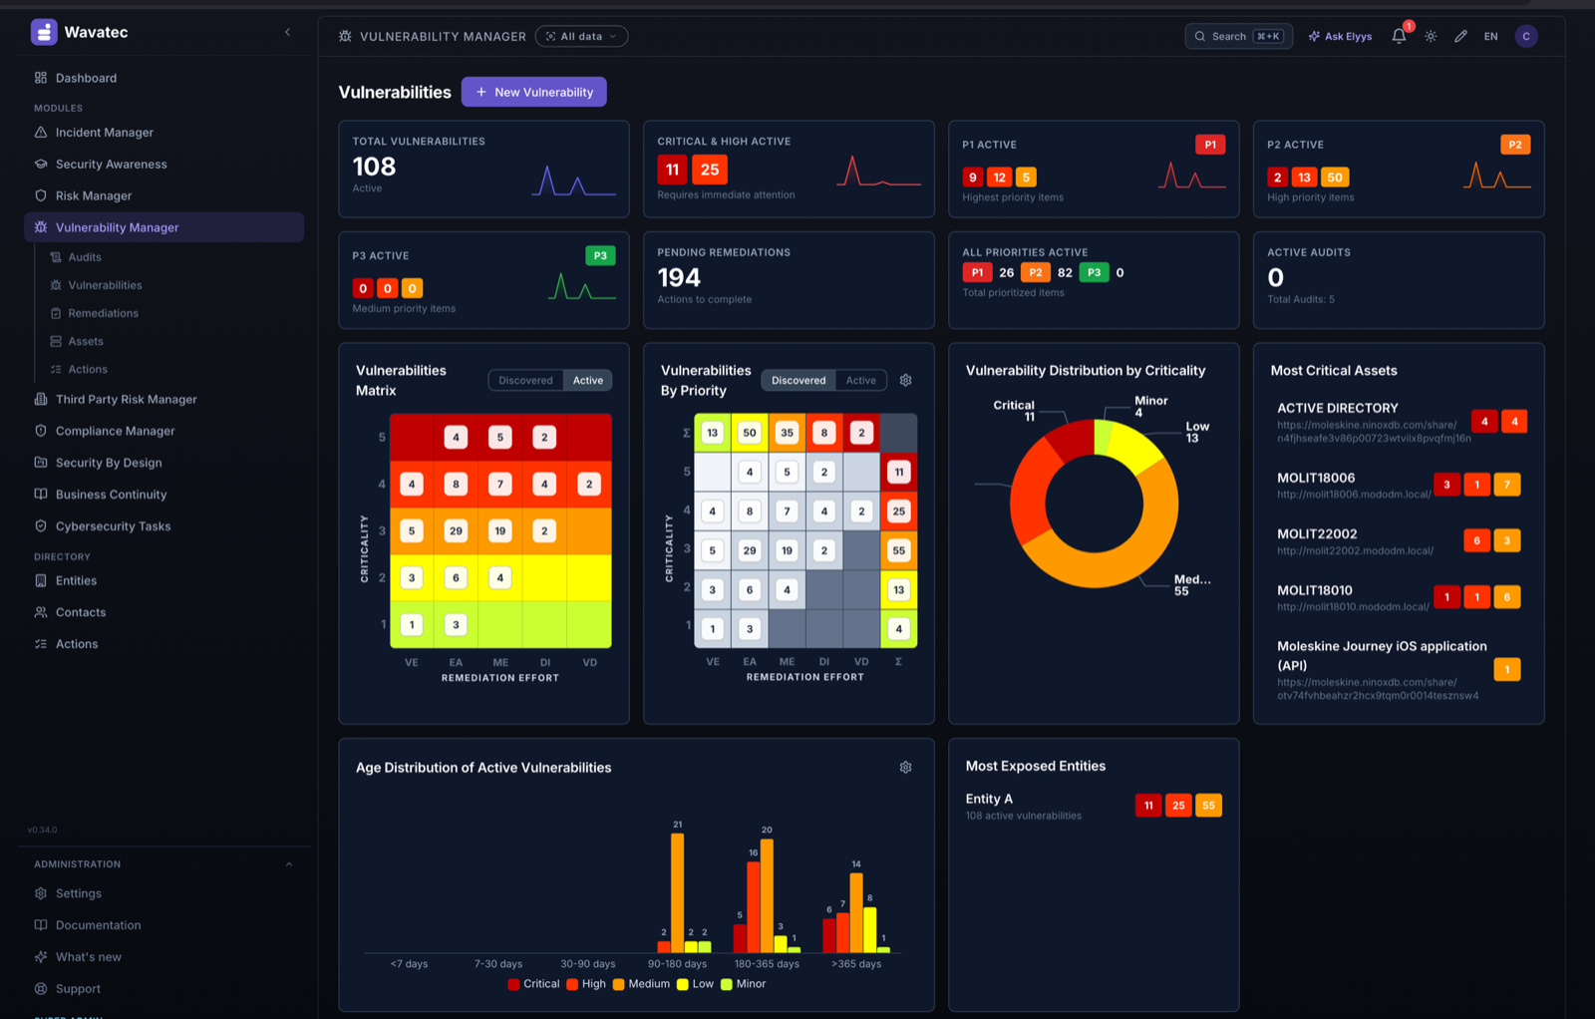This screenshot has width=1595, height=1019.
Task: Open Vulnerabilities By Priority settings gear
Action: click(905, 380)
